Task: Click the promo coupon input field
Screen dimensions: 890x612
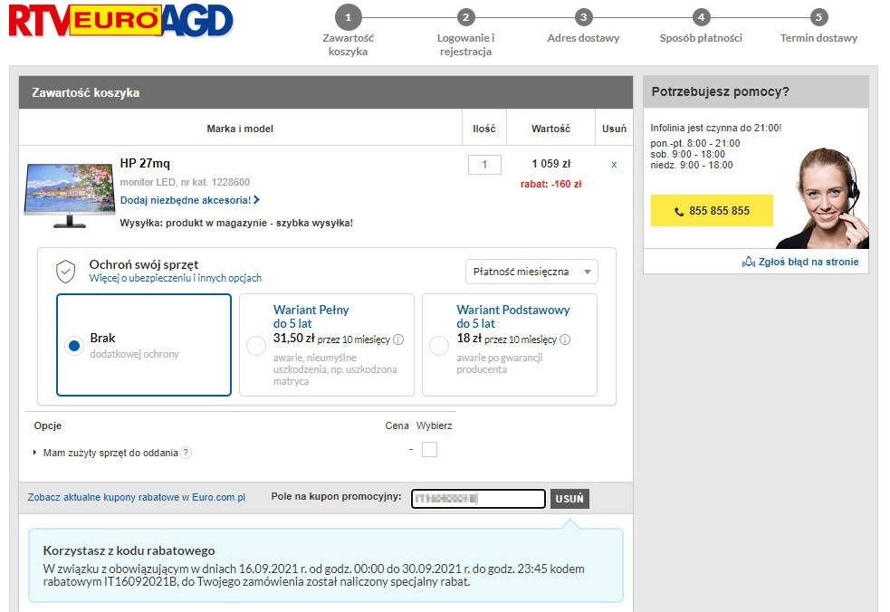Action: click(x=478, y=499)
